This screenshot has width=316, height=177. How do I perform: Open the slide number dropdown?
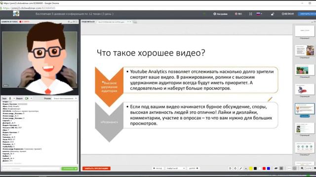175,168
